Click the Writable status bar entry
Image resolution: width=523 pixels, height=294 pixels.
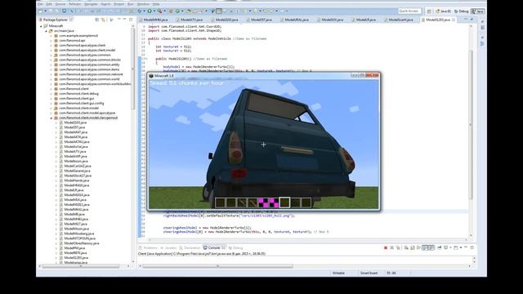click(x=338, y=273)
